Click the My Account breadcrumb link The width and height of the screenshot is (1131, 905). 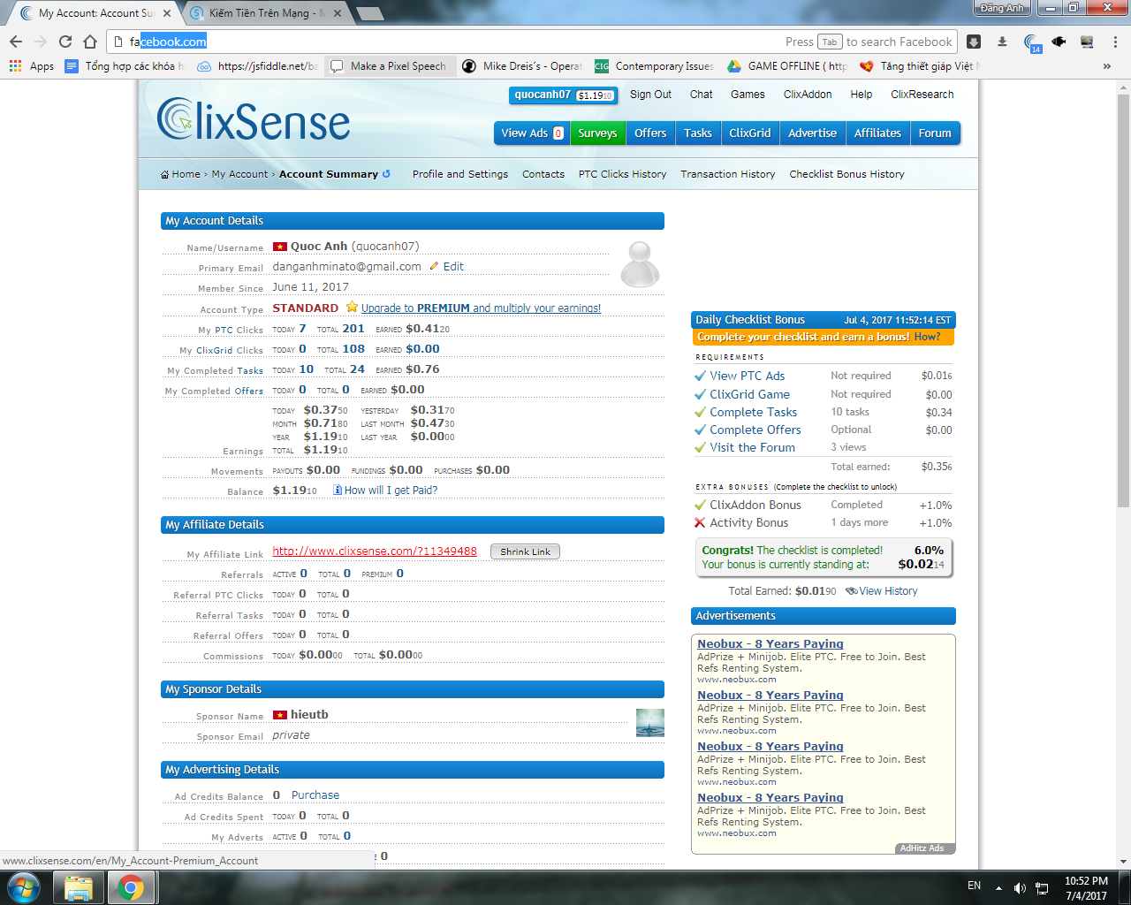[x=239, y=174]
